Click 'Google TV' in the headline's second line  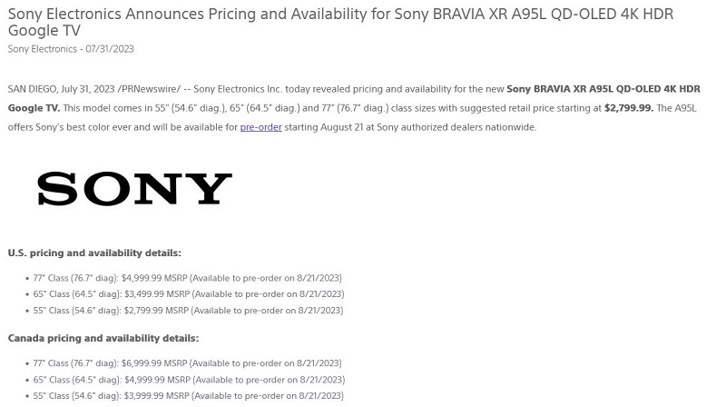tap(44, 31)
